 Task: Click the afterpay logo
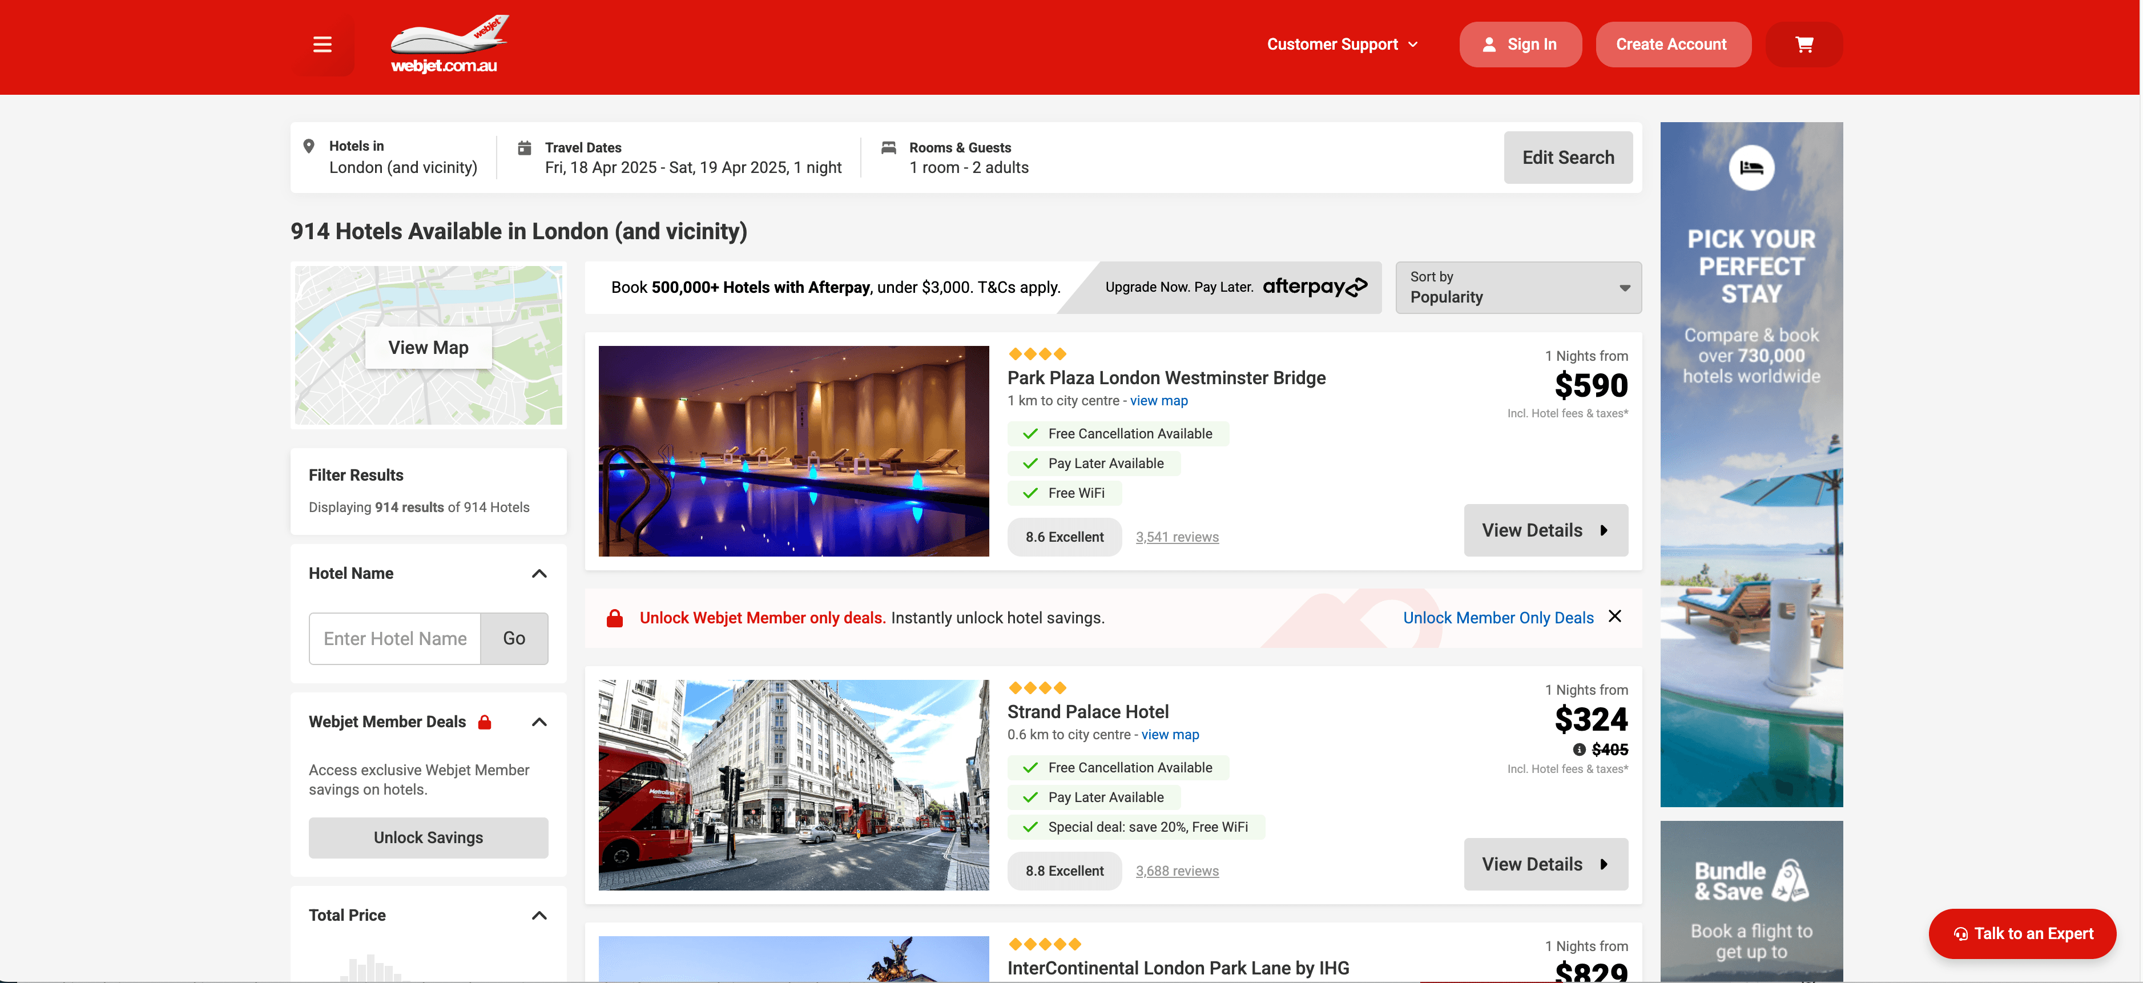pos(1315,287)
